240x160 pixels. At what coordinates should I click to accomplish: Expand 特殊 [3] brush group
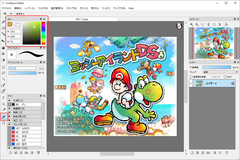10,112
